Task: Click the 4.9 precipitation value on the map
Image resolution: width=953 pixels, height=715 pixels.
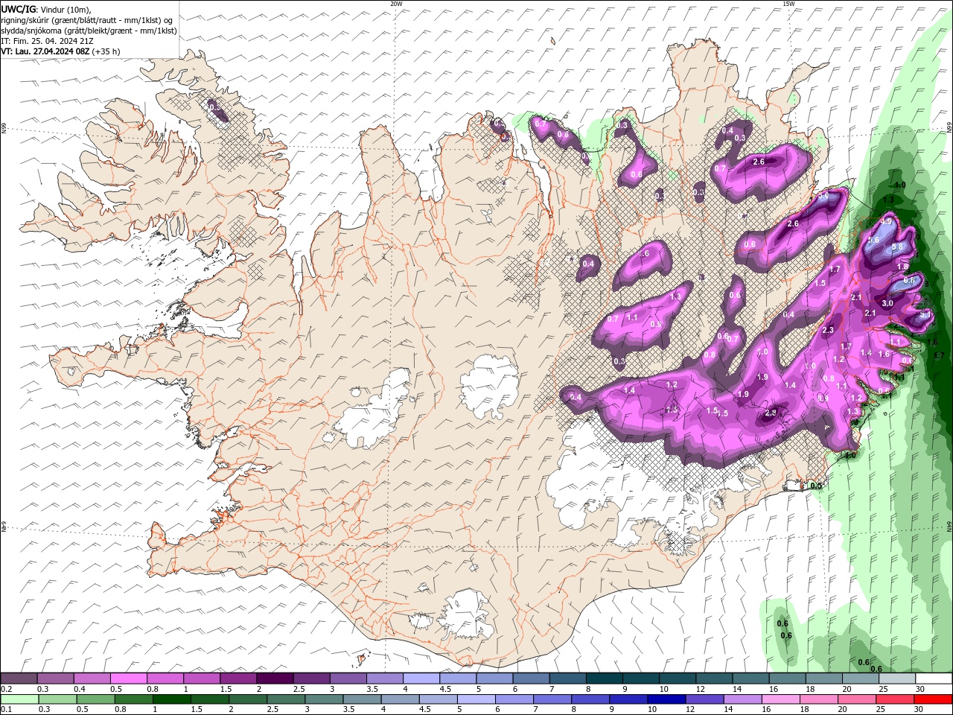Action: click(886, 222)
